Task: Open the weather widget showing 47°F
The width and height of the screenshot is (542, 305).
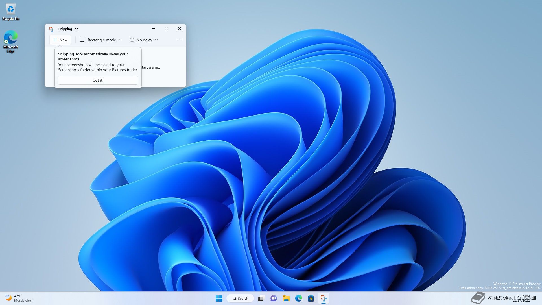Action: pyautogui.click(x=19, y=298)
